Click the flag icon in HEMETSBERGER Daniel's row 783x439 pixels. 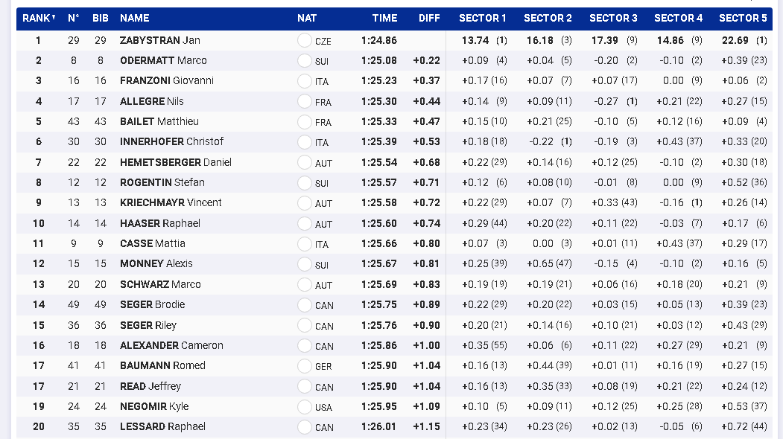point(304,162)
